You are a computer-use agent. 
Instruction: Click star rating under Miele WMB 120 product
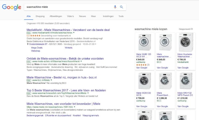pos(141,65)
